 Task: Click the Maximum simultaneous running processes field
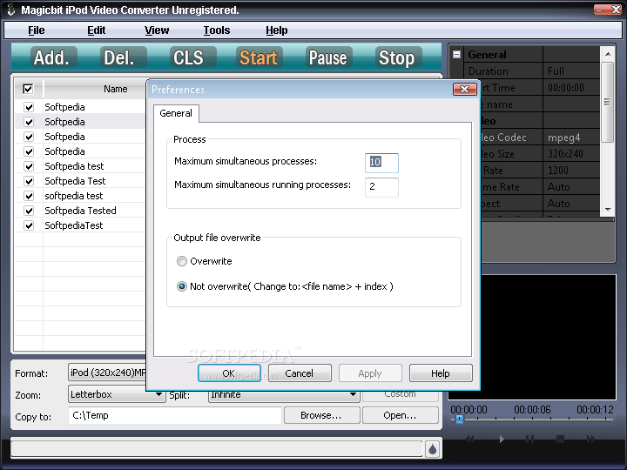381,187
